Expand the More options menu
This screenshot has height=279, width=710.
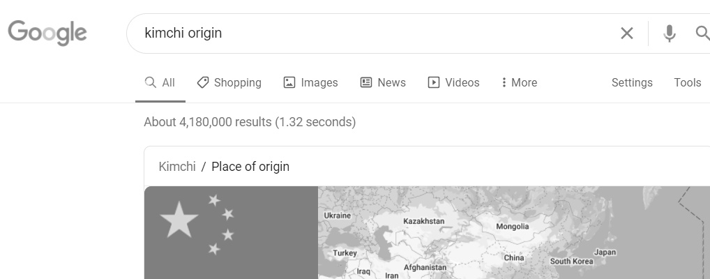tap(519, 82)
